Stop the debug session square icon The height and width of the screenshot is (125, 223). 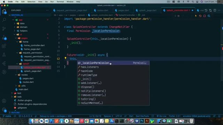click(205, 16)
